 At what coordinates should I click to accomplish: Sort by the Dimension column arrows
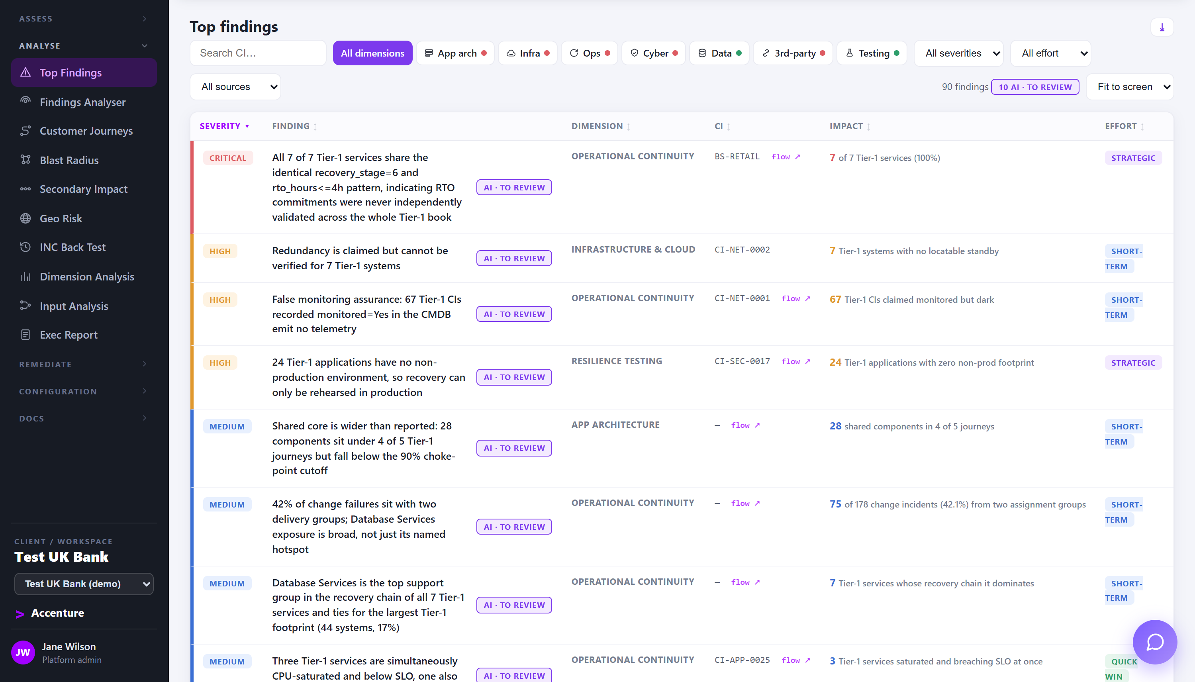click(x=629, y=126)
